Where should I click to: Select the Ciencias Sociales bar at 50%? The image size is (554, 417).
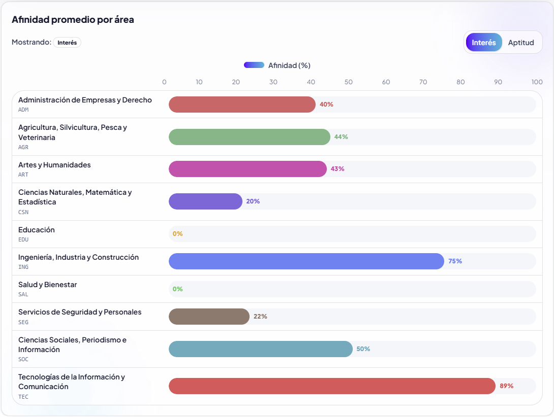coord(259,349)
